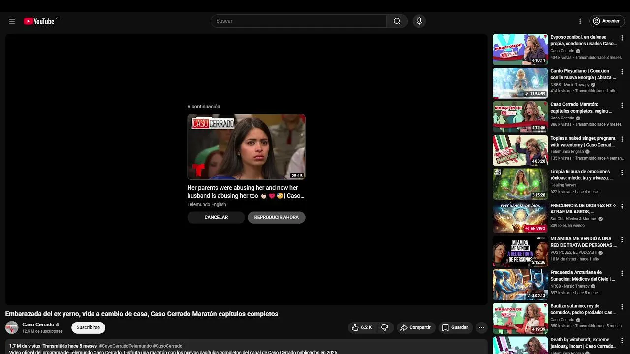Click '1.7 M de vistas' in description
The height and width of the screenshot is (354, 630).
(25, 346)
